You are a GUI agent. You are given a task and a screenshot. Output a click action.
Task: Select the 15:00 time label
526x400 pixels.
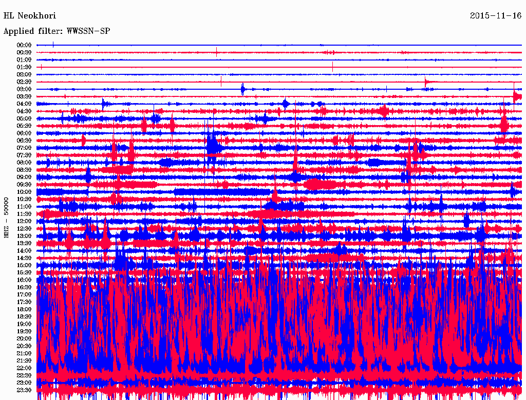(24, 265)
